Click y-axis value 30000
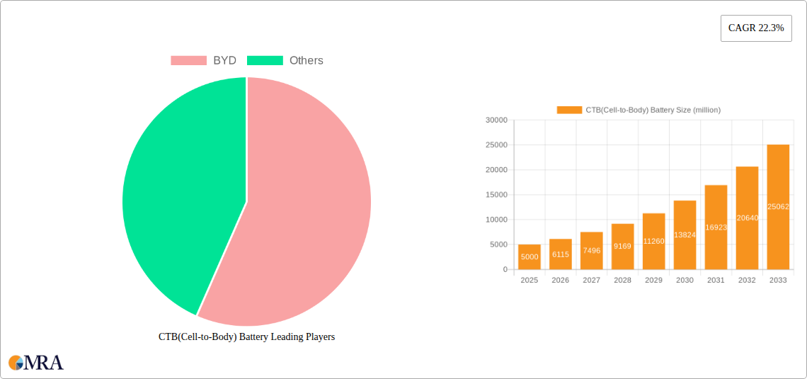This screenshot has height=379, width=807. [x=497, y=120]
